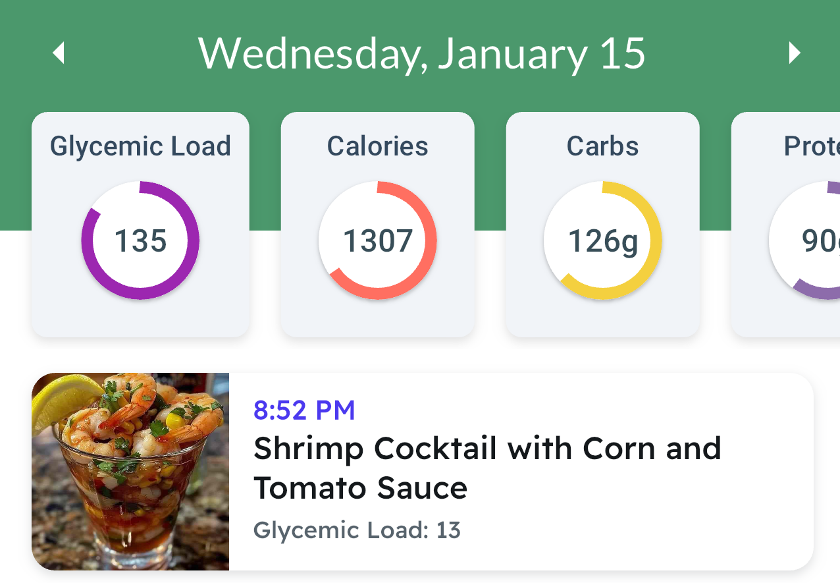Tap the yellow Carbs progress ring
The height and width of the screenshot is (583, 840).
[x=603, y=240]
